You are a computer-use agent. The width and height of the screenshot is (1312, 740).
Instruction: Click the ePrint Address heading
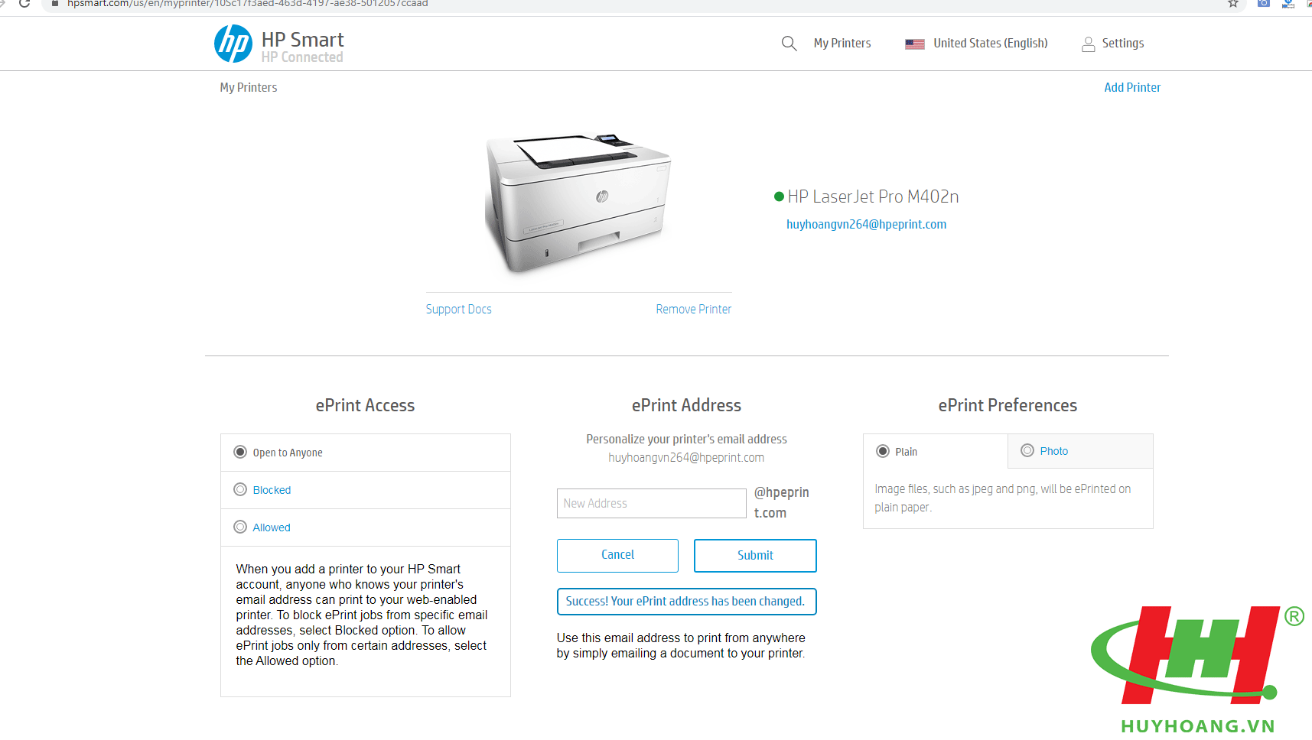click(x=686, y=405)
